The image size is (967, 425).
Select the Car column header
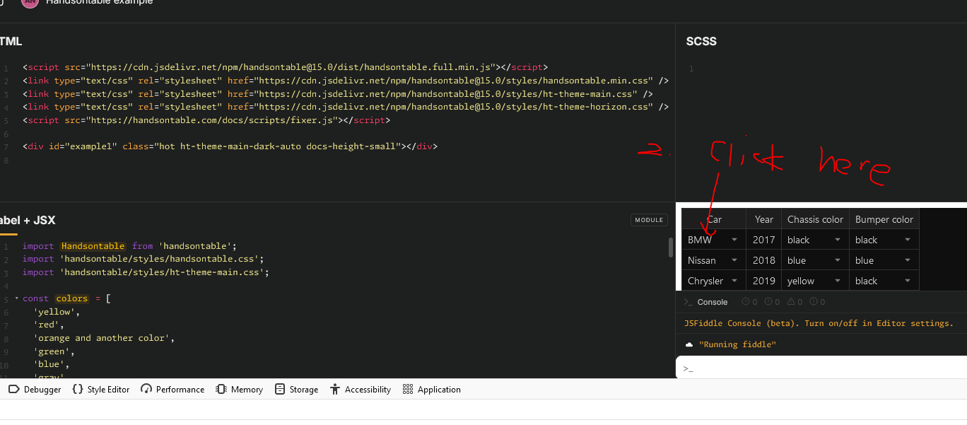coord(714,219)
